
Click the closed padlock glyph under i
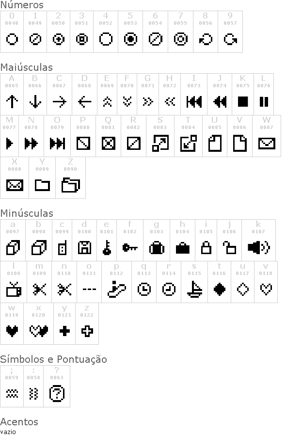pos(206,248)
